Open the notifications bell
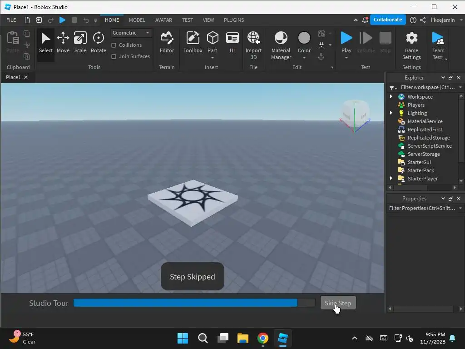Image resolution: width=465 pixels, height=349 pixels. coord(365,20)
